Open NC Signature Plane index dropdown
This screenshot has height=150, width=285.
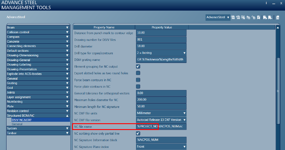click(161, 146)
